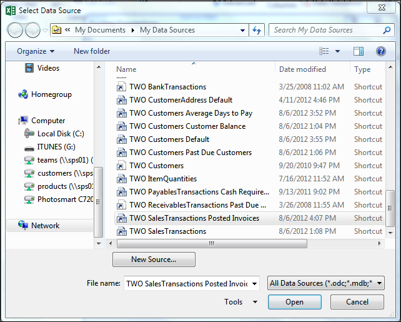The width and height of the screenshot is (401, 322).
Task: Toggle the preview pane icon
Action: 359,51
